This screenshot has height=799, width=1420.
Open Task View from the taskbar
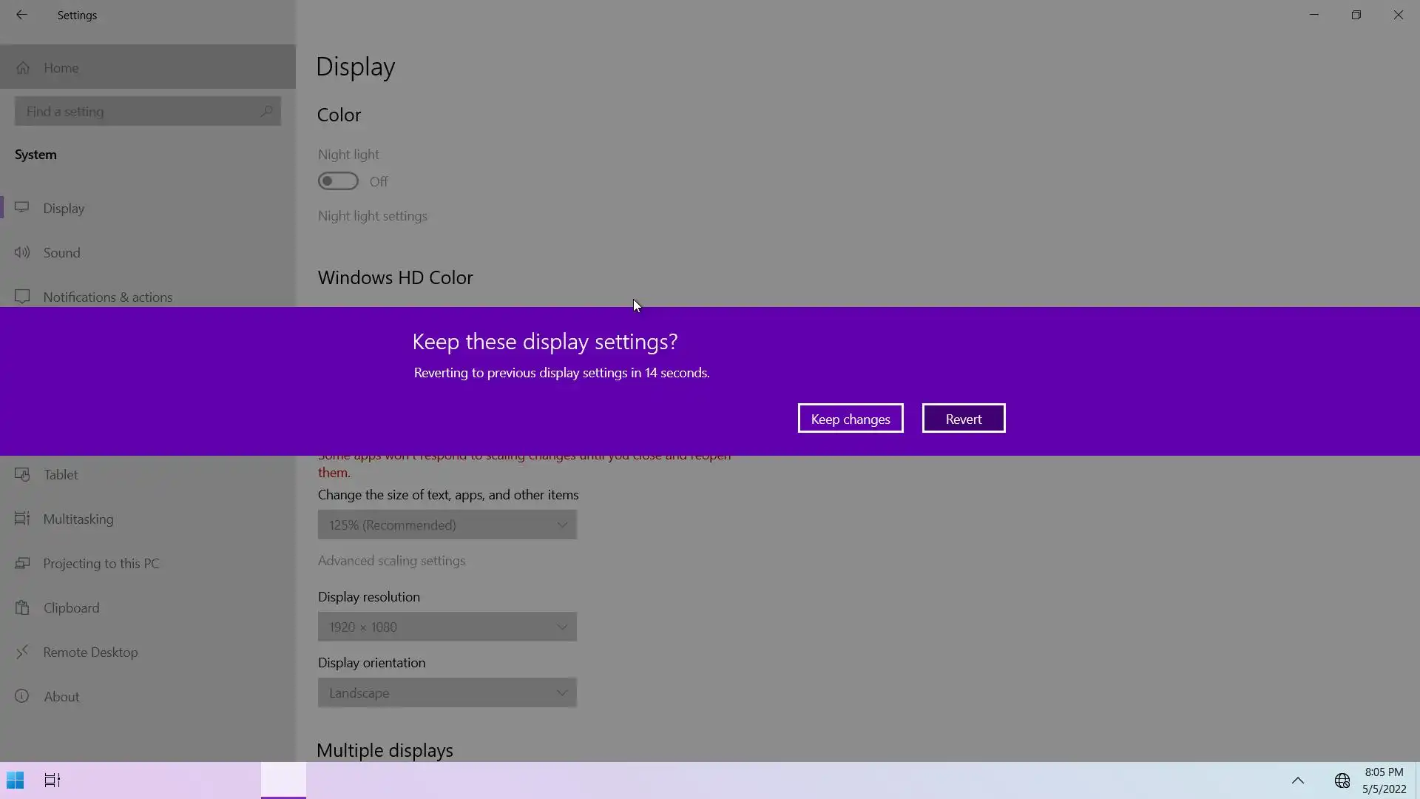coord(53,781)
